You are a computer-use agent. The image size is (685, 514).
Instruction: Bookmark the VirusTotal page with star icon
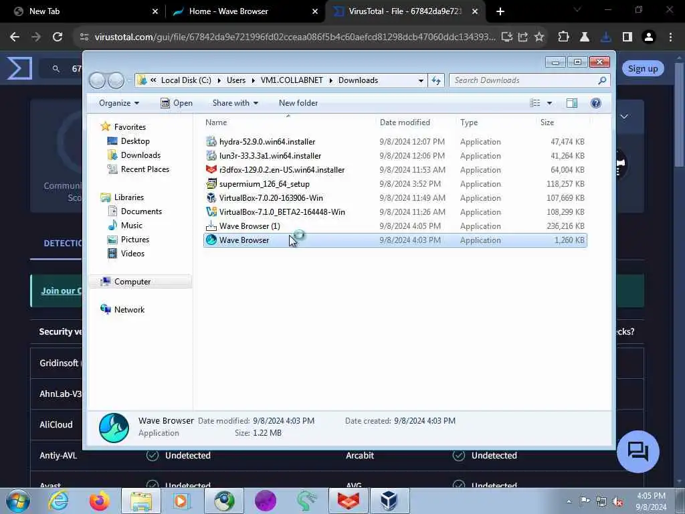pos(539,37)
